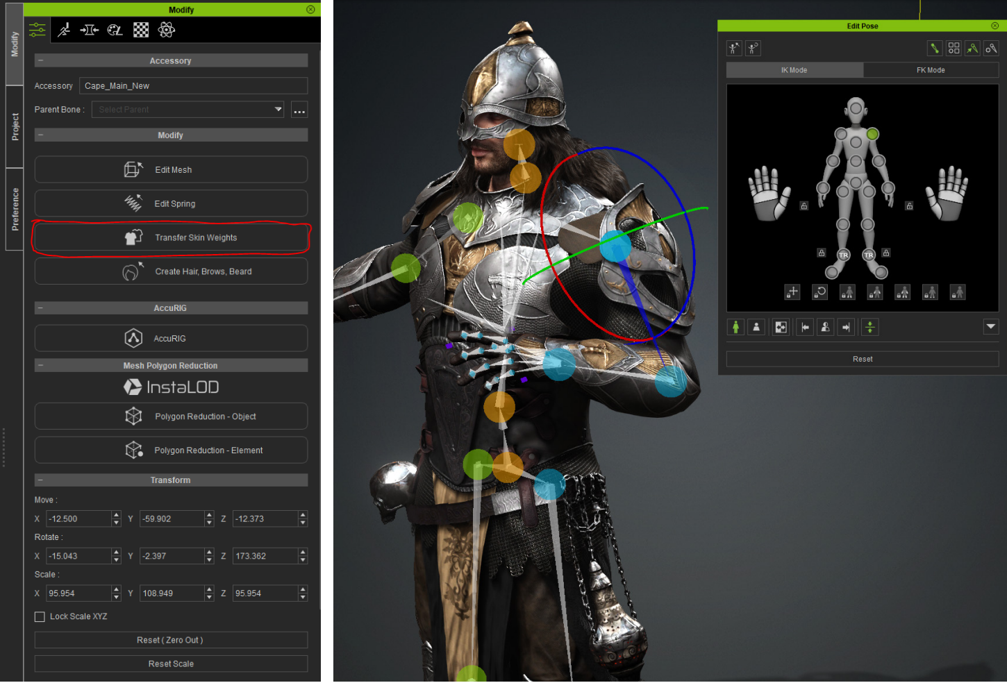This screenshot has width=1007, height=683.
Task: Click the Move Y value field -59.902
Action: click(x=172, y=519)
